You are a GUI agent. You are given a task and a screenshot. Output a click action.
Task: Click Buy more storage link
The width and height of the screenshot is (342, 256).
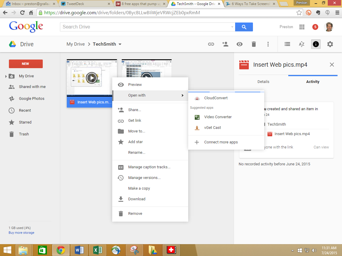click(21, 233)
